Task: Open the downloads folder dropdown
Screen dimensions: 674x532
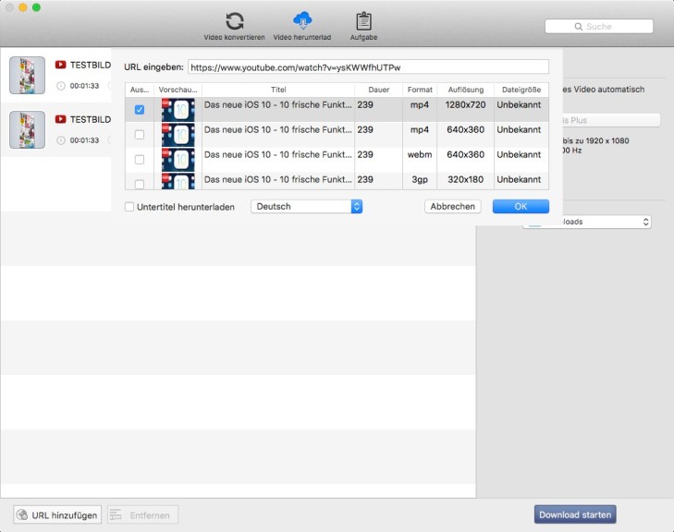Action: [587, 222]
